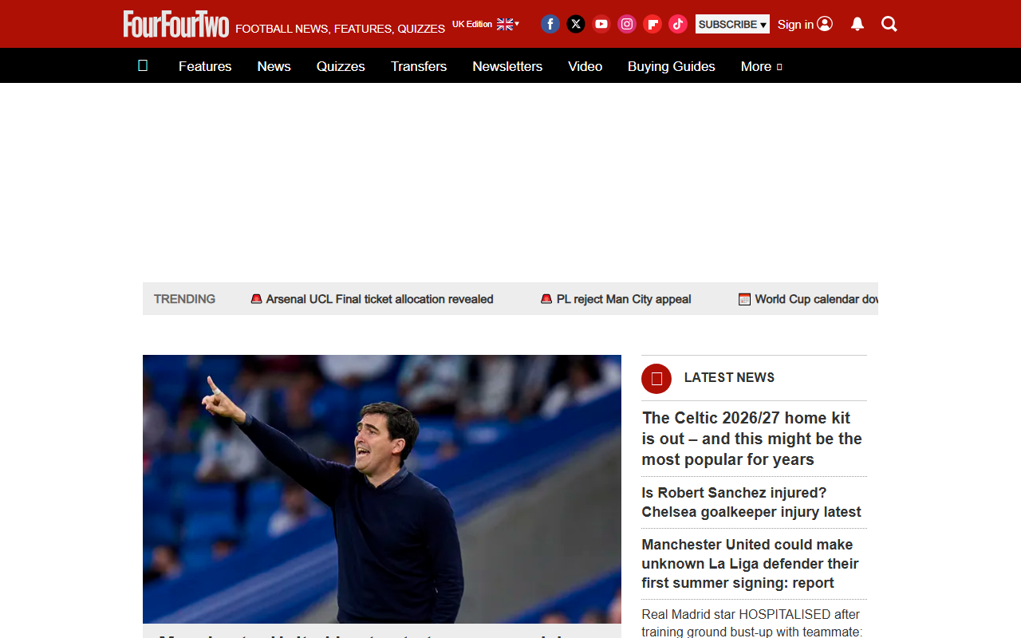Click the red icon beside PL reject Man City
1021x638 pixels.
point(546,299)
